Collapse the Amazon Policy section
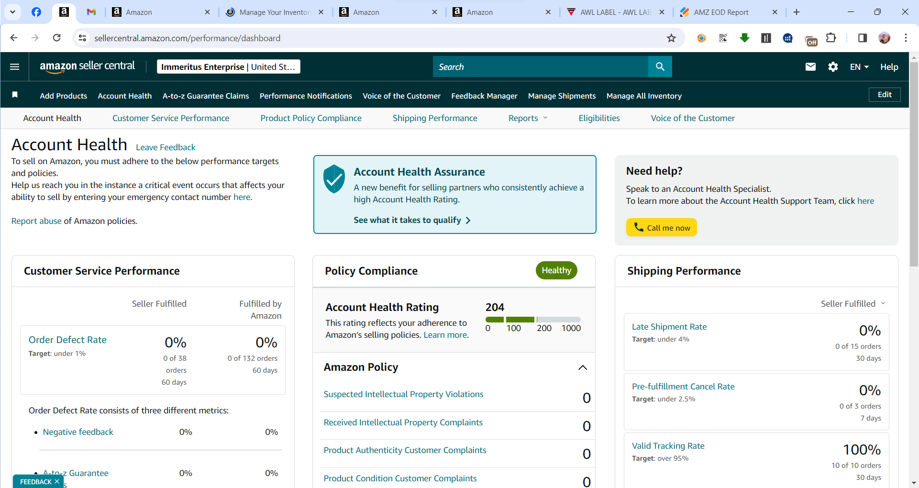Viewport: 919px width, 488px height. click(x=583, y=367)
